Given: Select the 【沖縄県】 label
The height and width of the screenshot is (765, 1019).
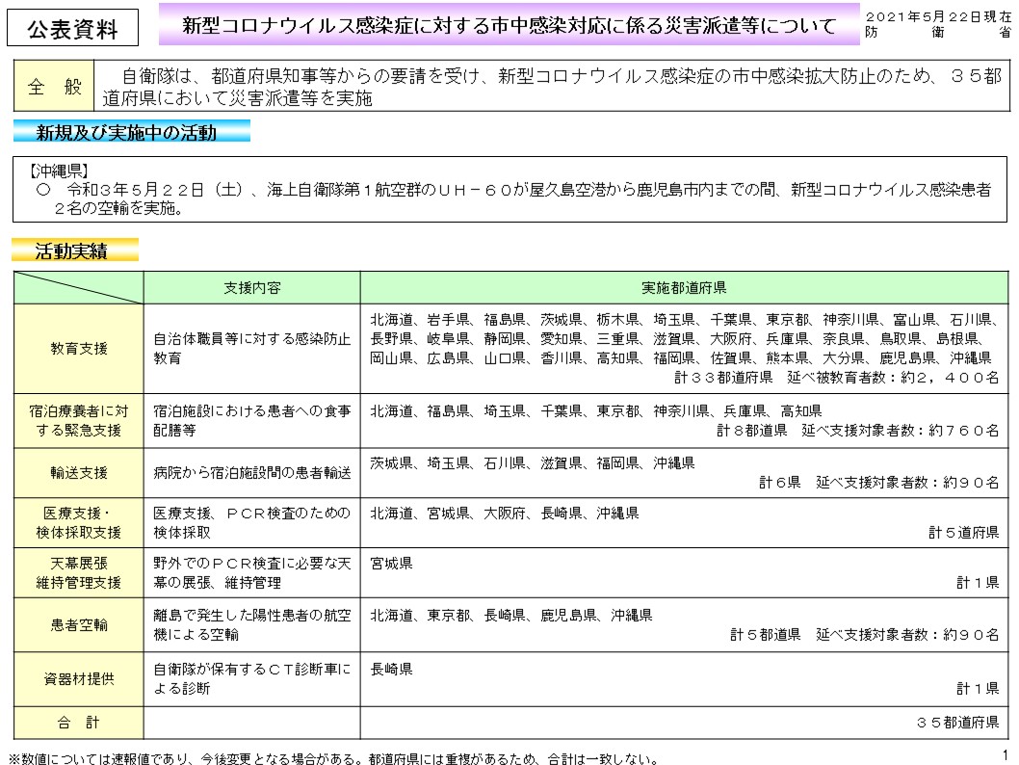Looking at the screenshot, I should [60, 172].
